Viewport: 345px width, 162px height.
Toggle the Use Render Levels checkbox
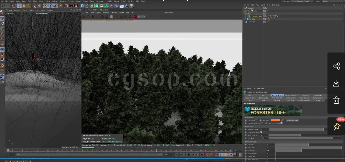(261, 132)
